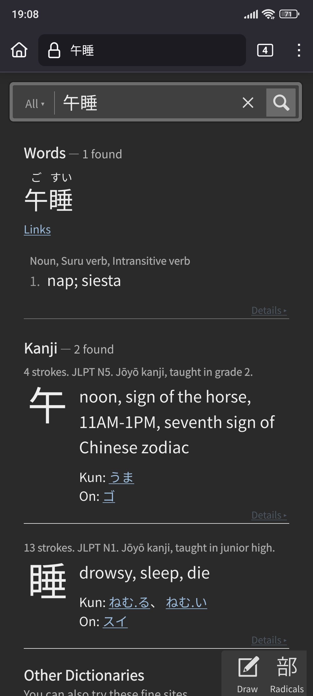Screen dimensions: 313x696
Task: Tap the browser address bar showing 午睡
Action: click(142, 50)
